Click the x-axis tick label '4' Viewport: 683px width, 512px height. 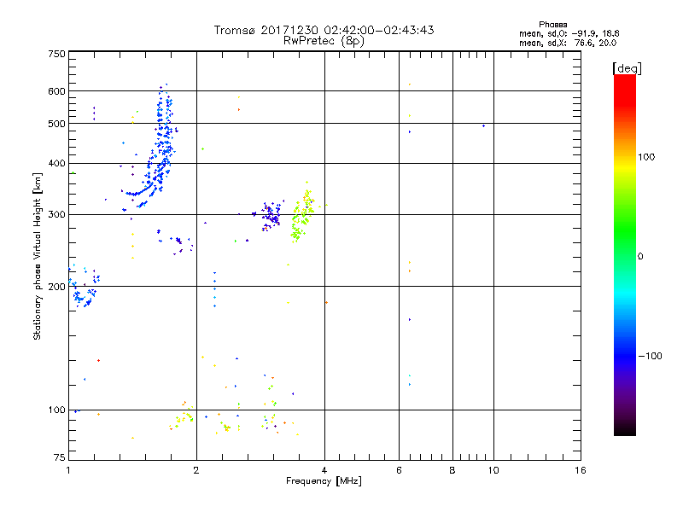coord(324,470)
